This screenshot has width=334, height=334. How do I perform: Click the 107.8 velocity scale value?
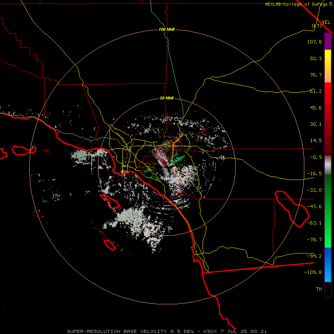[314, 42]
